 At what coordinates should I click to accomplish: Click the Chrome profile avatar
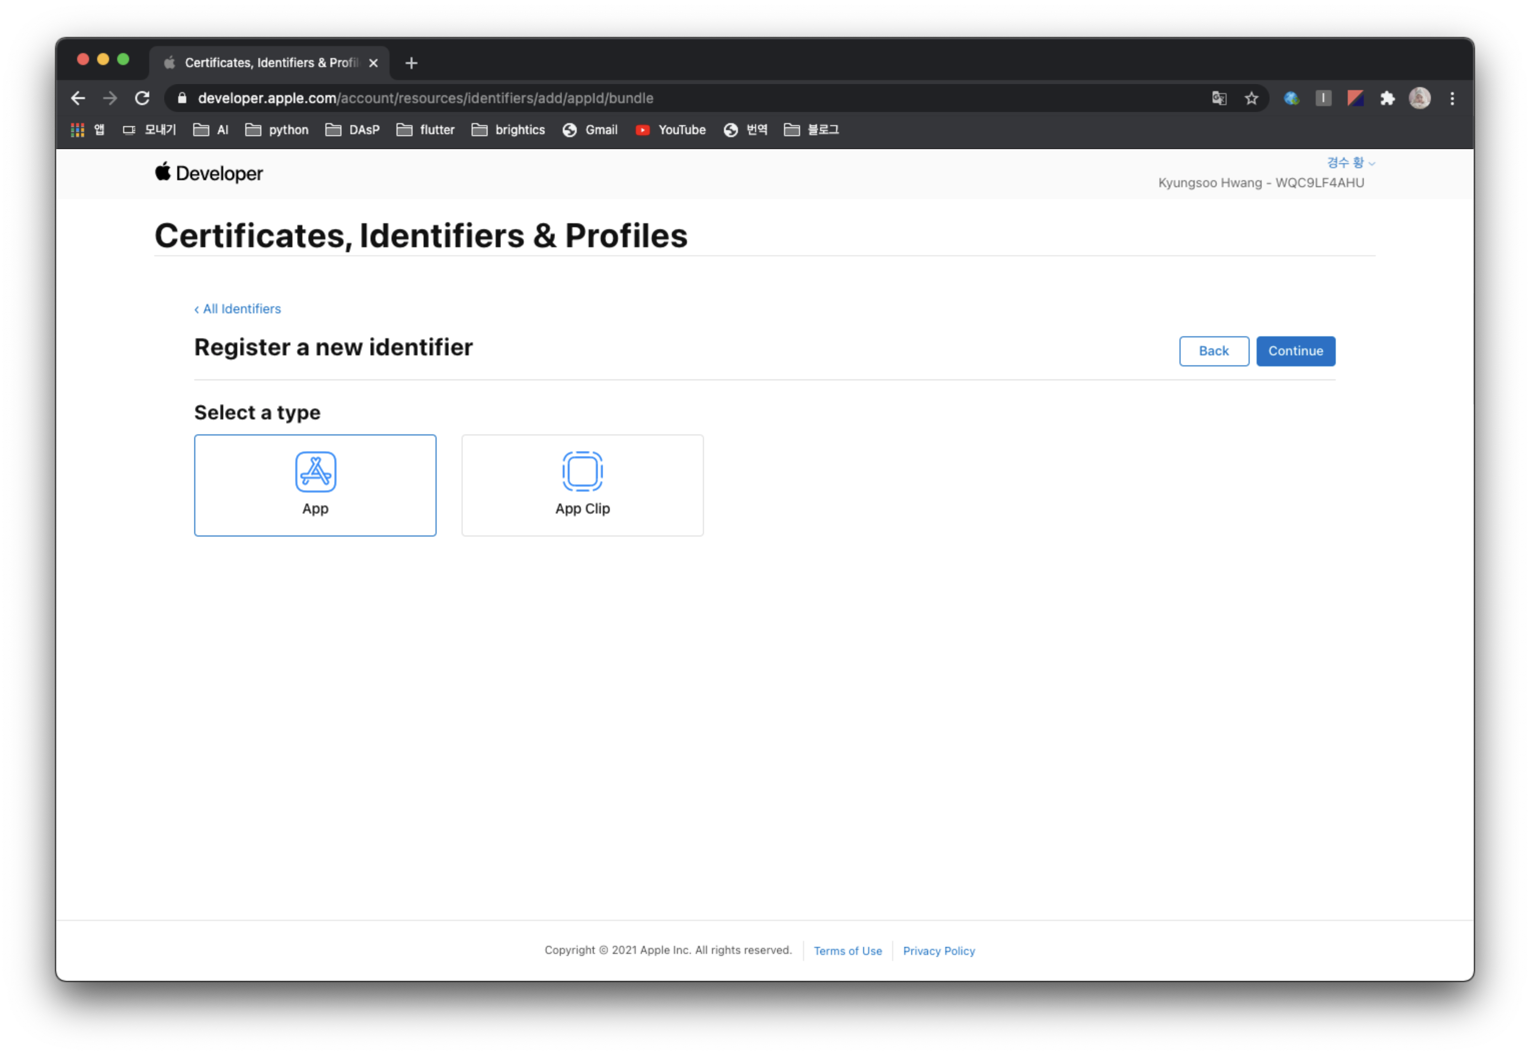click(1419, 99)
